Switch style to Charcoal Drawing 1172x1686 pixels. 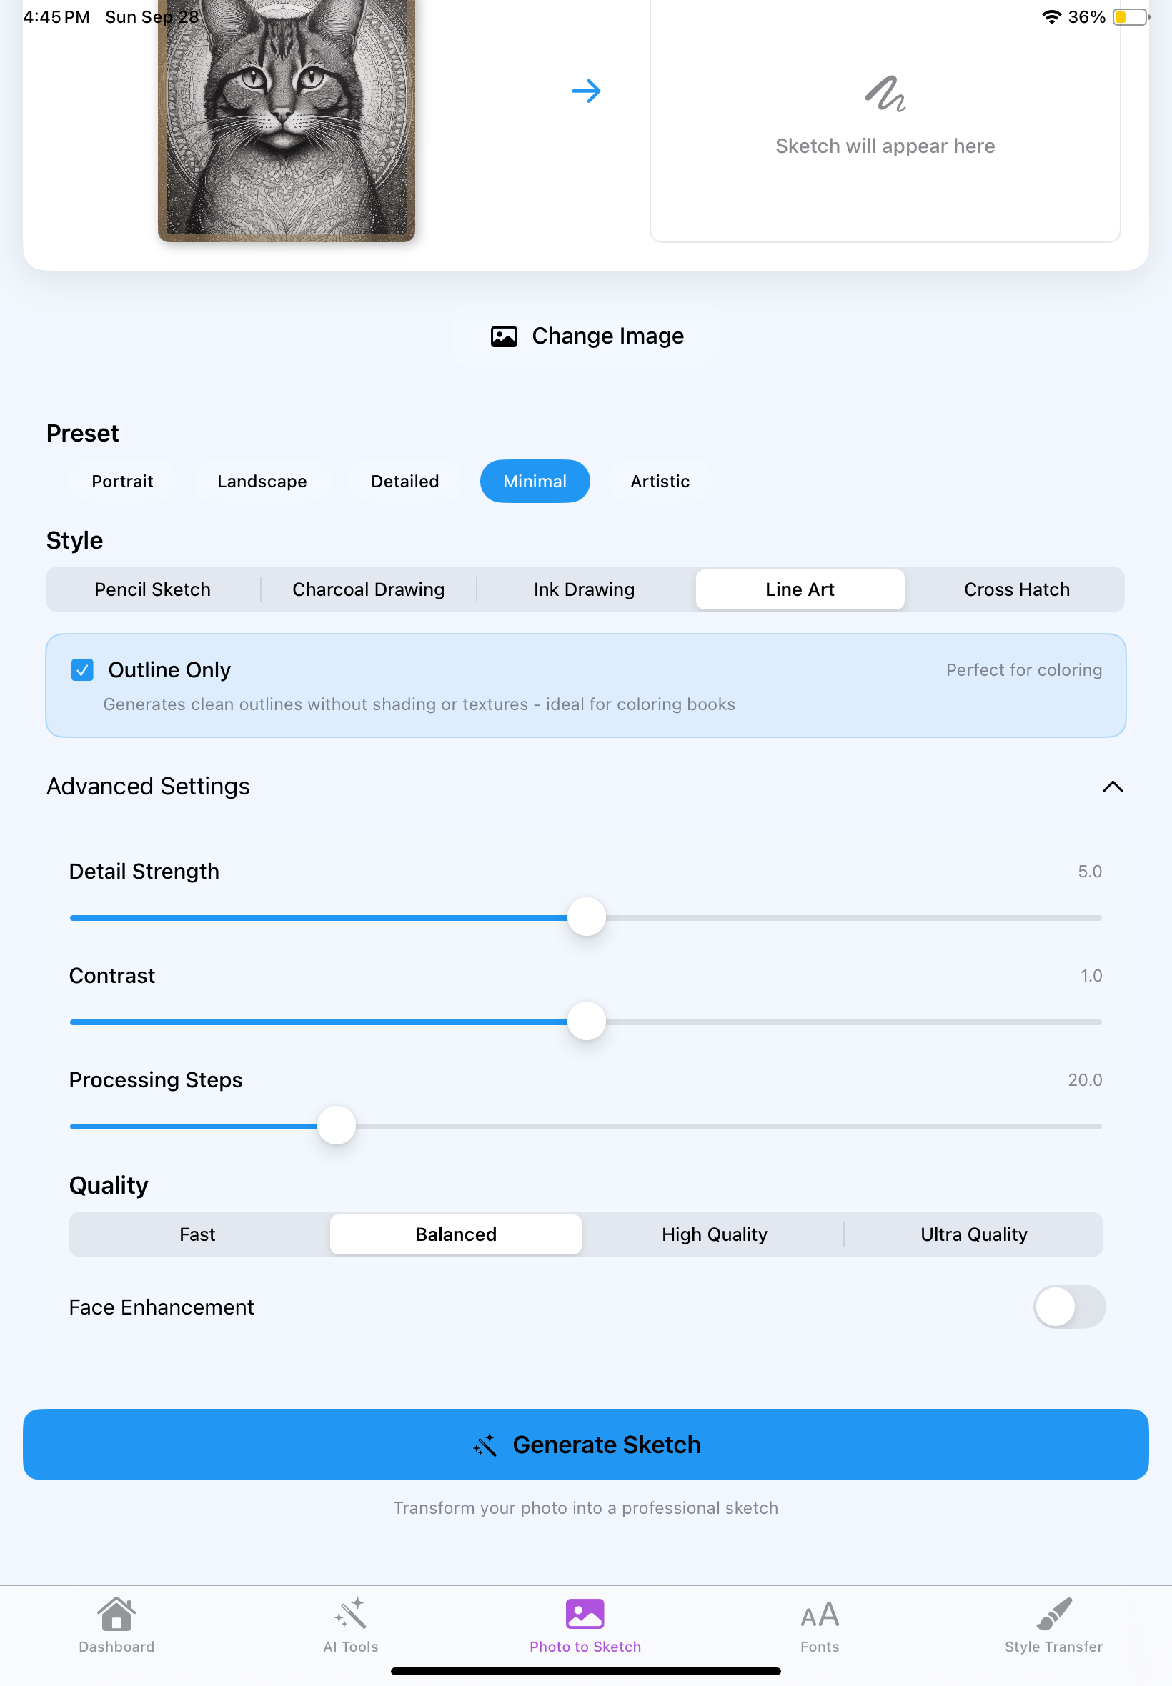368,589
